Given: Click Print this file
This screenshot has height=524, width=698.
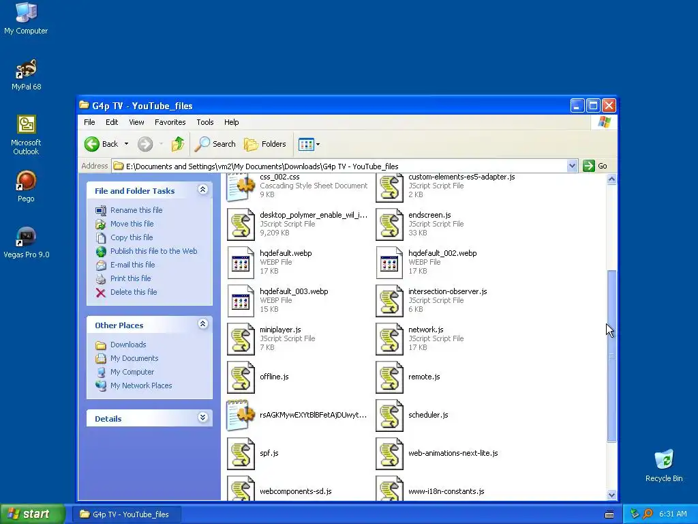Looking at the screenshot, I should pyautogui.click(x=130, y=278).
